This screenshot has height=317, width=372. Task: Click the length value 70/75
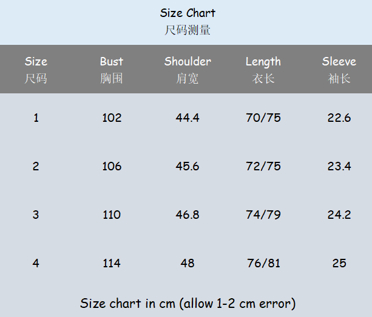click(x=263, y=118)
